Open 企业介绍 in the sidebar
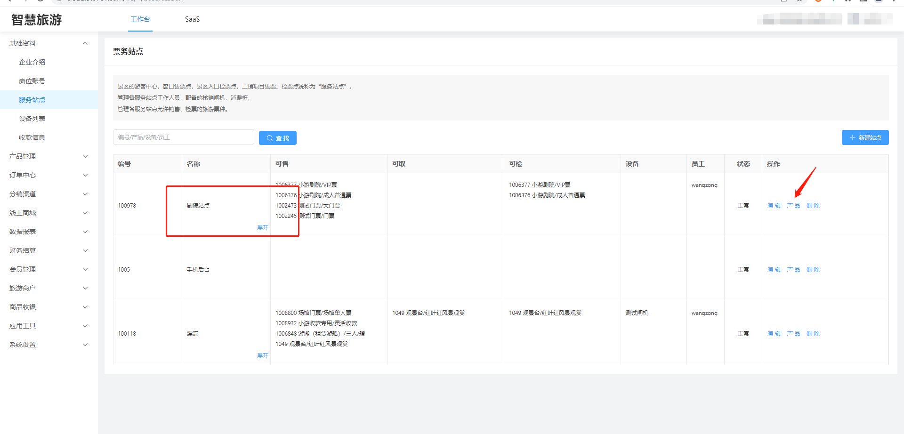Screen dimensions: 904x434 32,62
